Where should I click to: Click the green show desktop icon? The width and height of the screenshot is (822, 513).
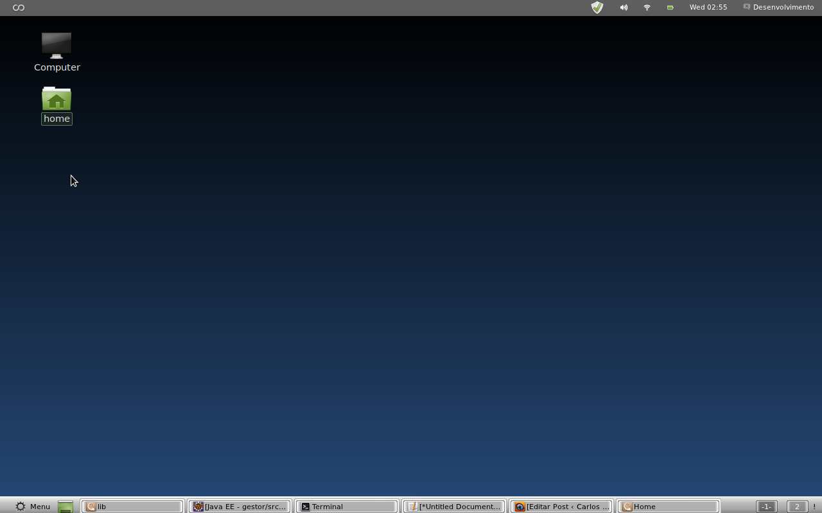click(x=66, y=507)
